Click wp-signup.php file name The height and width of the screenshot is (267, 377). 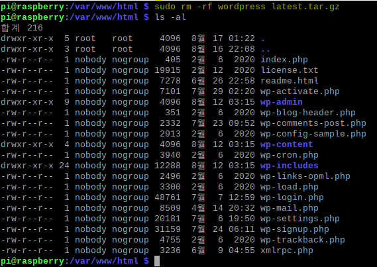295,229
